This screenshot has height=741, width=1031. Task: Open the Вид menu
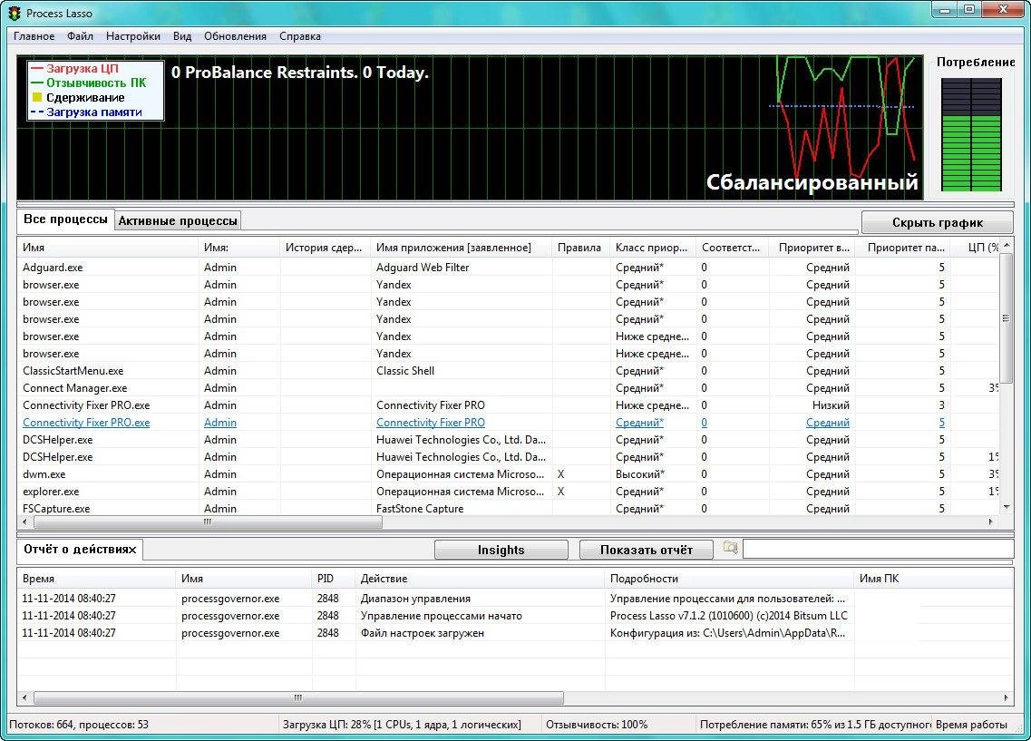tap(182, 36)
